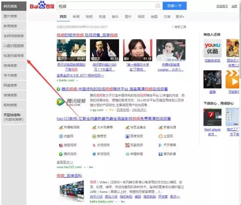Open 搜狐视频 icon link
Image resolution: width=241 pixels, height=205 pixels.
(x=68, y=145)
